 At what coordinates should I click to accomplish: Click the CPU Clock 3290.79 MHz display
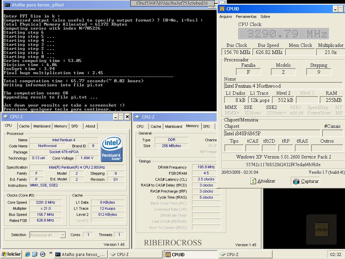284,34
